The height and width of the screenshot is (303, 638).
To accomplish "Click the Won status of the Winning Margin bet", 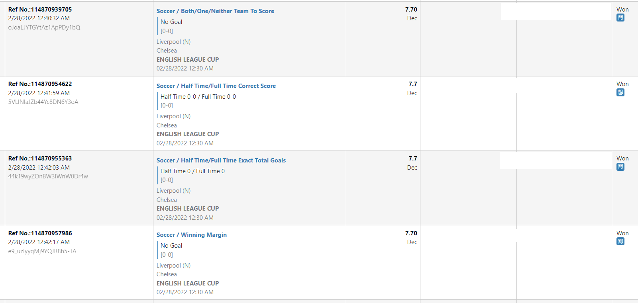I will [x=622, y=233].
